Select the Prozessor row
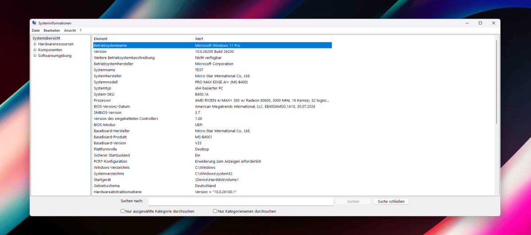The image size is (531, 235). pos(212,101)
